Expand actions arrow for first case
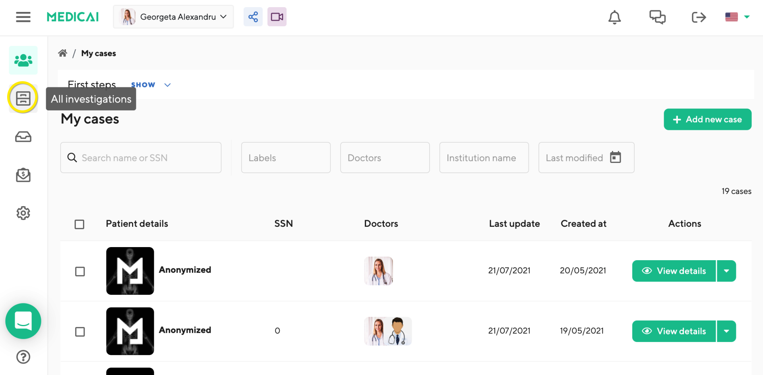Image resolution: width=763 pixels, height=375 pixels. click(x=726, y=271)
